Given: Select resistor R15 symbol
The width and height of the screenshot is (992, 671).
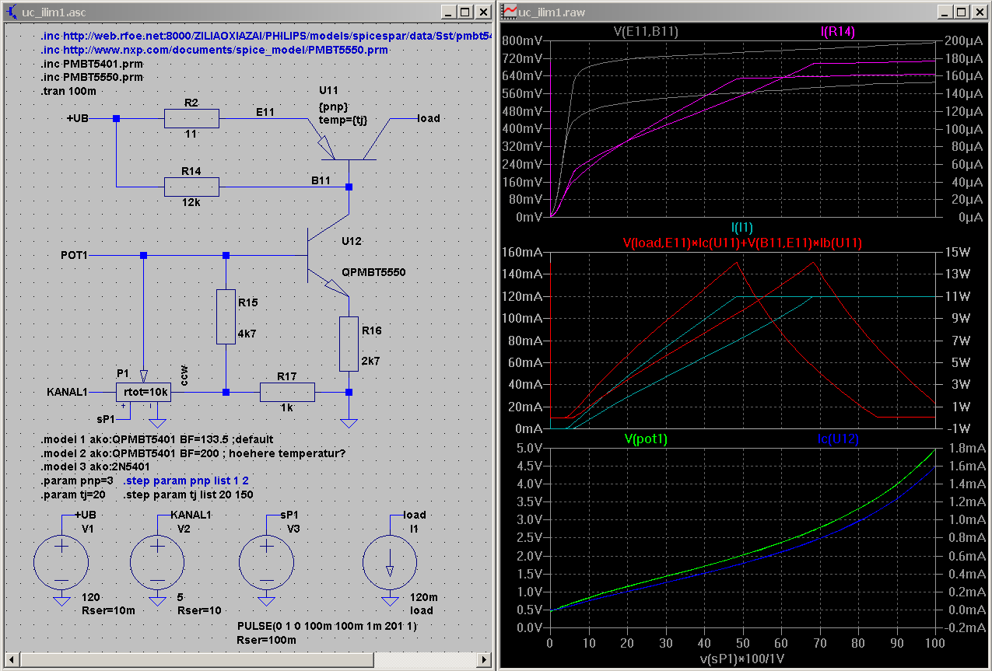Looking at the screenshot, I should pyautogui.click(x=226, y=316).
